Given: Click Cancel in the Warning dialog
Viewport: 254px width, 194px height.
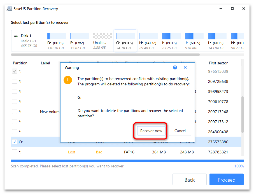Looking at the screenshot, I should [180, 131].
